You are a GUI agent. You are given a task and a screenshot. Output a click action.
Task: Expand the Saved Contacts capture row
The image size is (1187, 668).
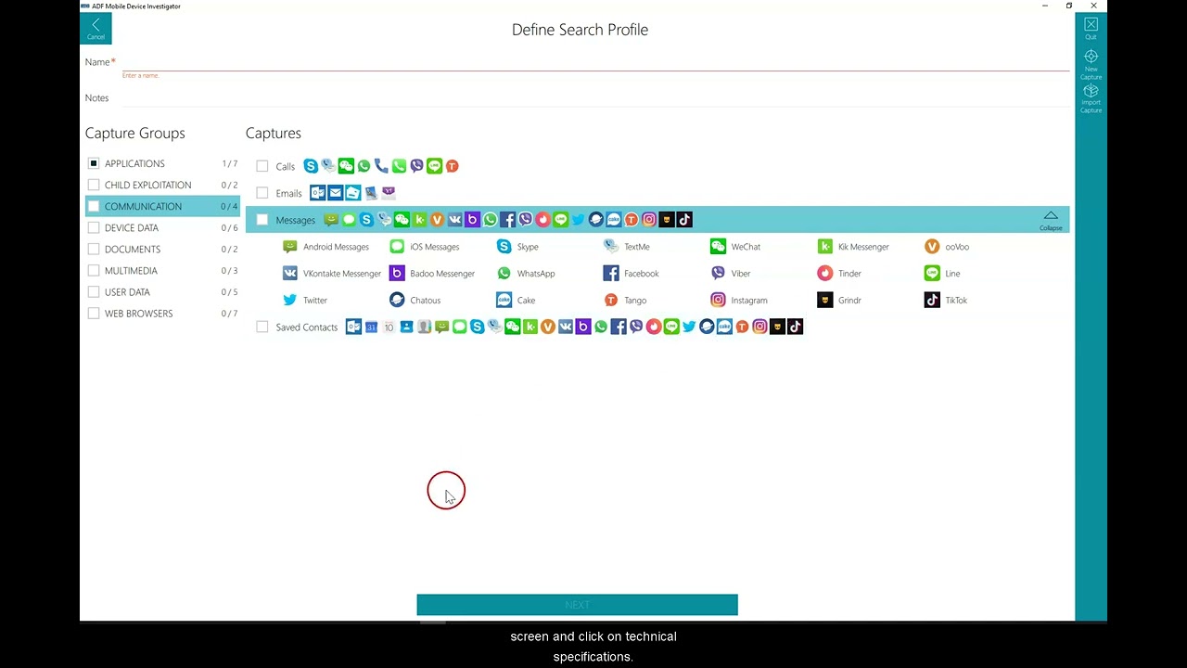coord(657,327)
